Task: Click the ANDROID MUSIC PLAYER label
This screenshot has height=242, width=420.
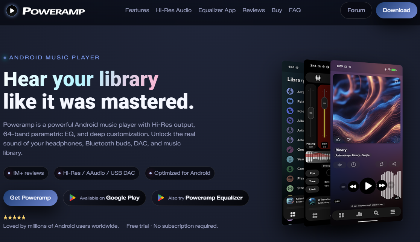Action: (54, 57)
